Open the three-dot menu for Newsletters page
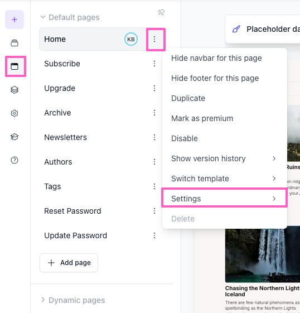The width and height of the screenshot is (300, 313). (154, 137)
